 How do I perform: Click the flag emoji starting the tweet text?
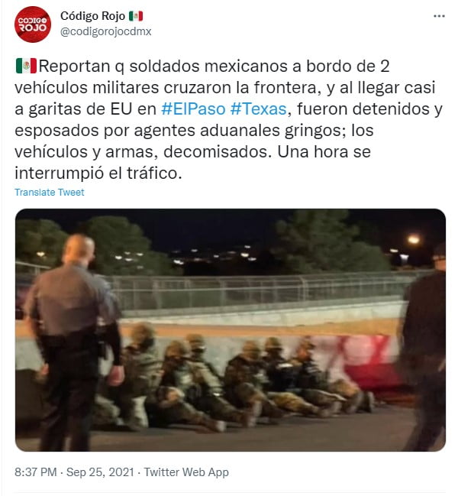(26, 66)
